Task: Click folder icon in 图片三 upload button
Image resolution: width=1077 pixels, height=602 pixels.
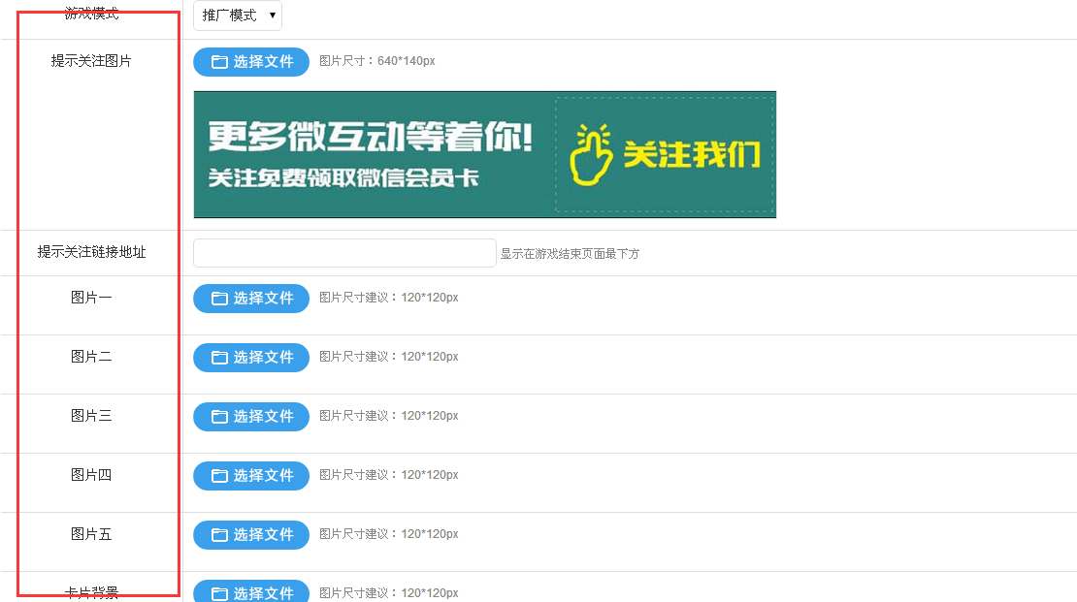Action: click(219, 417)
